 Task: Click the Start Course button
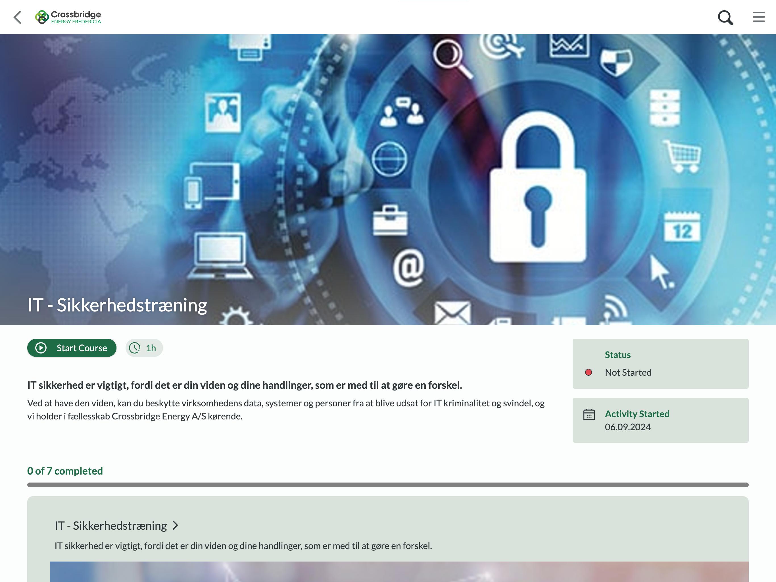point(72,348)
